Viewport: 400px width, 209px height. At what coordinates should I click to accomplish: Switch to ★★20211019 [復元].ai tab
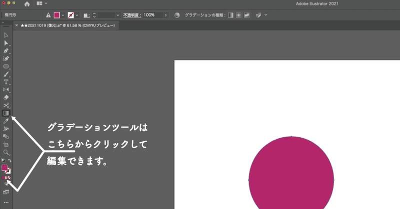coord(67,25)
